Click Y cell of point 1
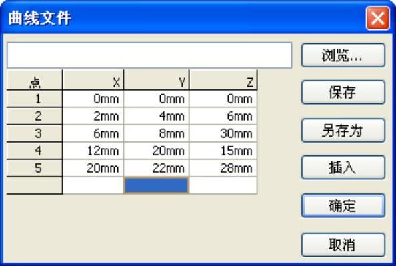This screenshot has width=396, height=266. 157,99
